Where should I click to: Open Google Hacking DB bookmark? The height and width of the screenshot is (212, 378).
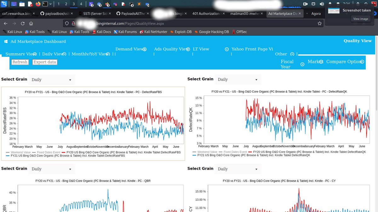pos(212,32)
